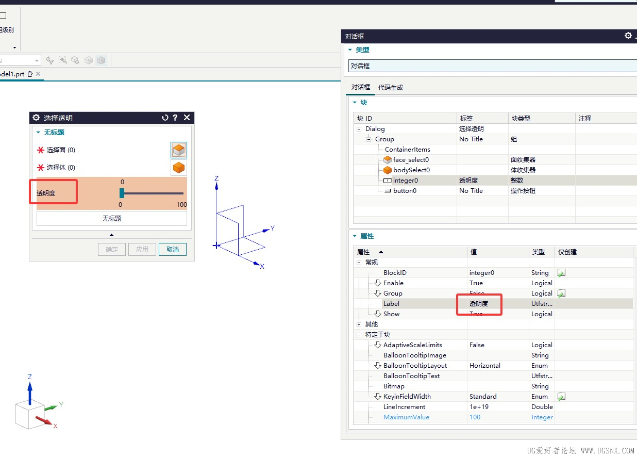Click the MaximumValue property row

pyautogui.click(x=493, y=417)
